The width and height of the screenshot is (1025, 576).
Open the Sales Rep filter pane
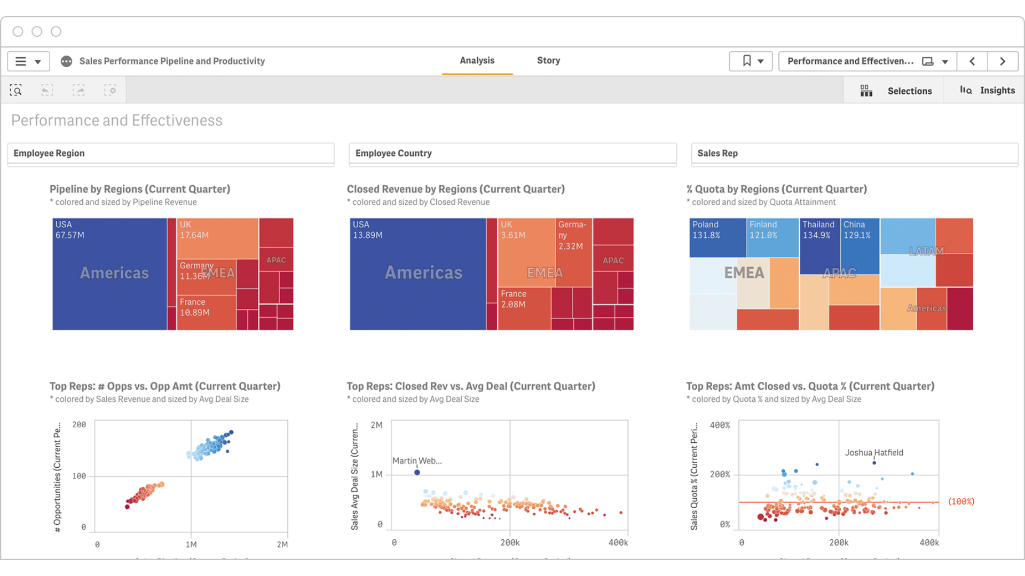coord(854,154)
